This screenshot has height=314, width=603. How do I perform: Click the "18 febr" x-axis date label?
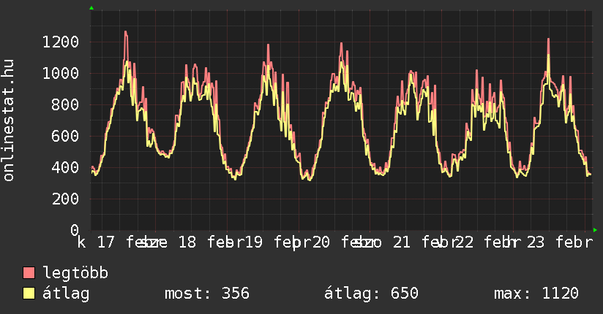pos(198,242)
